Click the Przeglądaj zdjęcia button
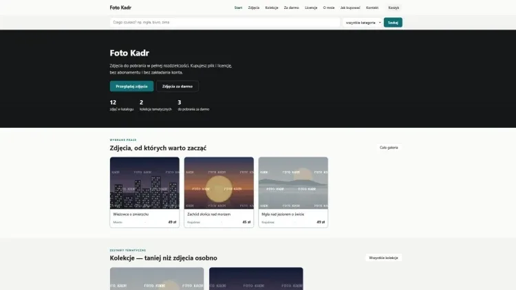Image resolution: width=516 pixels, height=290 pixels. [131, 86]
